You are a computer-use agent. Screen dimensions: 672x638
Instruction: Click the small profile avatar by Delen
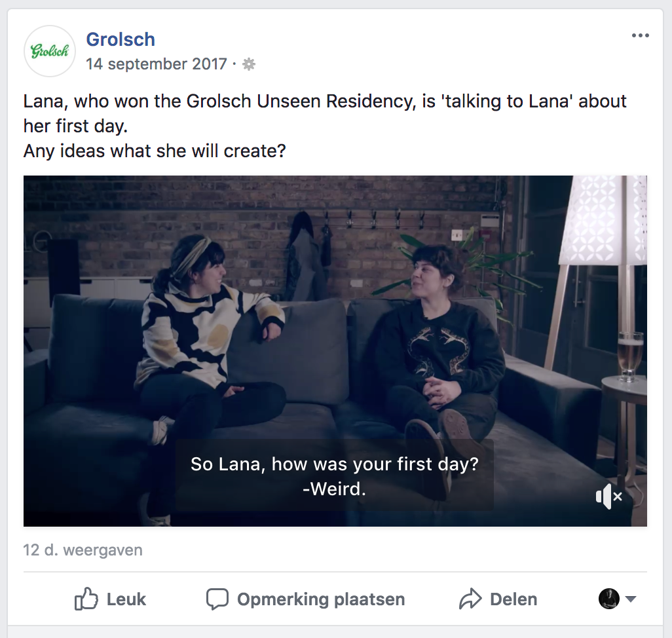coord(609,599)
